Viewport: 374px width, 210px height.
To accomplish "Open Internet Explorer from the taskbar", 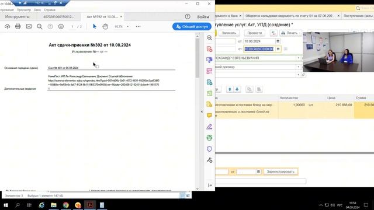I will 41,205.
